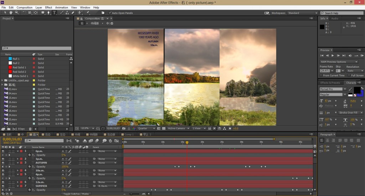
Task: Click the black fill color swatch
Action: (356, 90)
